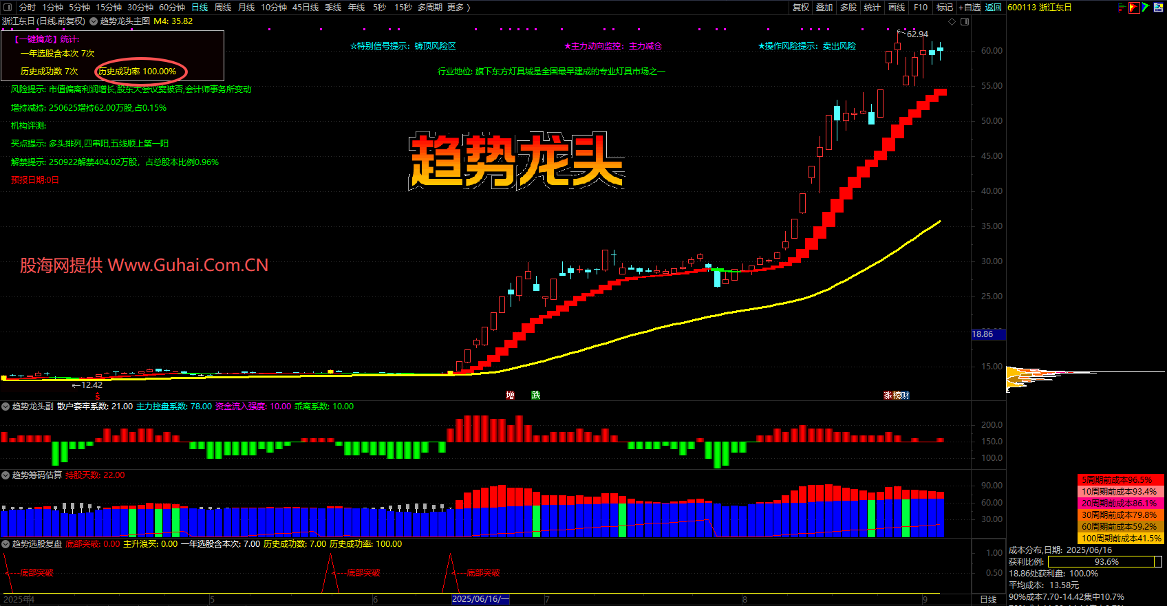
Task: Toggle the right panel icon beside diamond
Action: pos(965,21)
